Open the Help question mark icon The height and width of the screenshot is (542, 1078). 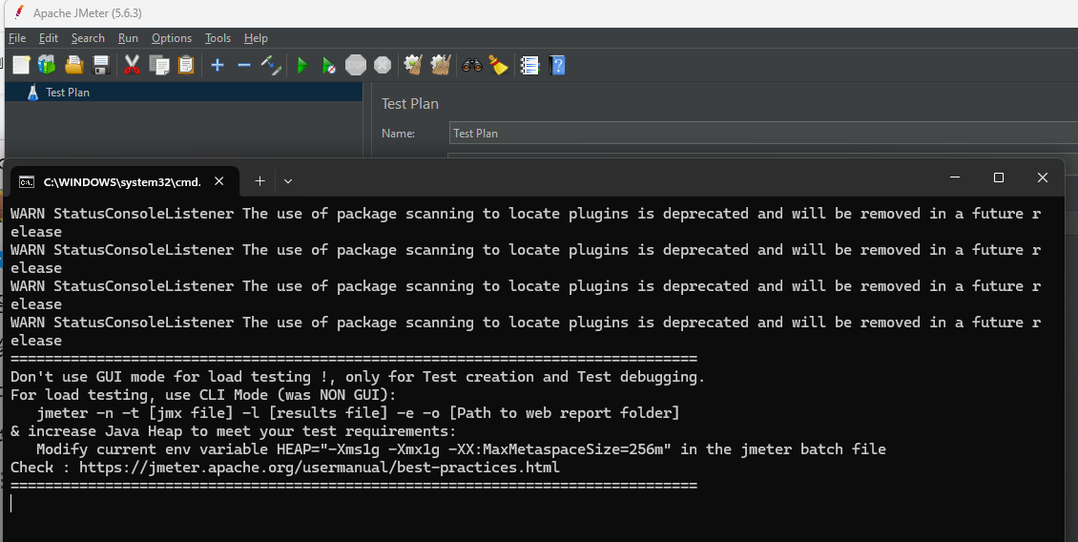(x=557, y=65)
